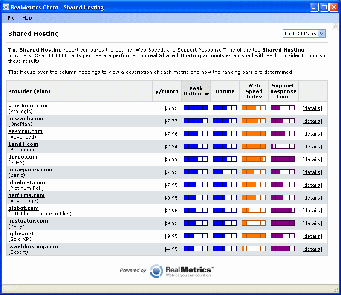View details for easycgi.com

(x=312, y=134)
